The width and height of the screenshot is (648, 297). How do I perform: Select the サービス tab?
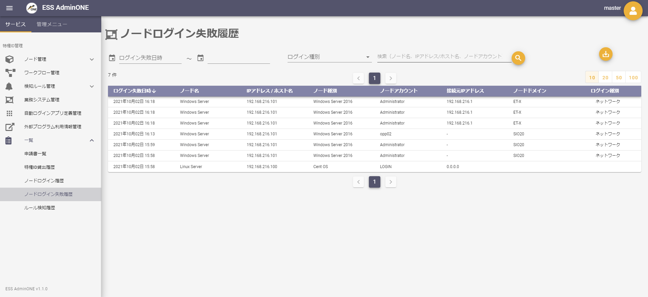click(x=16, y=24)
